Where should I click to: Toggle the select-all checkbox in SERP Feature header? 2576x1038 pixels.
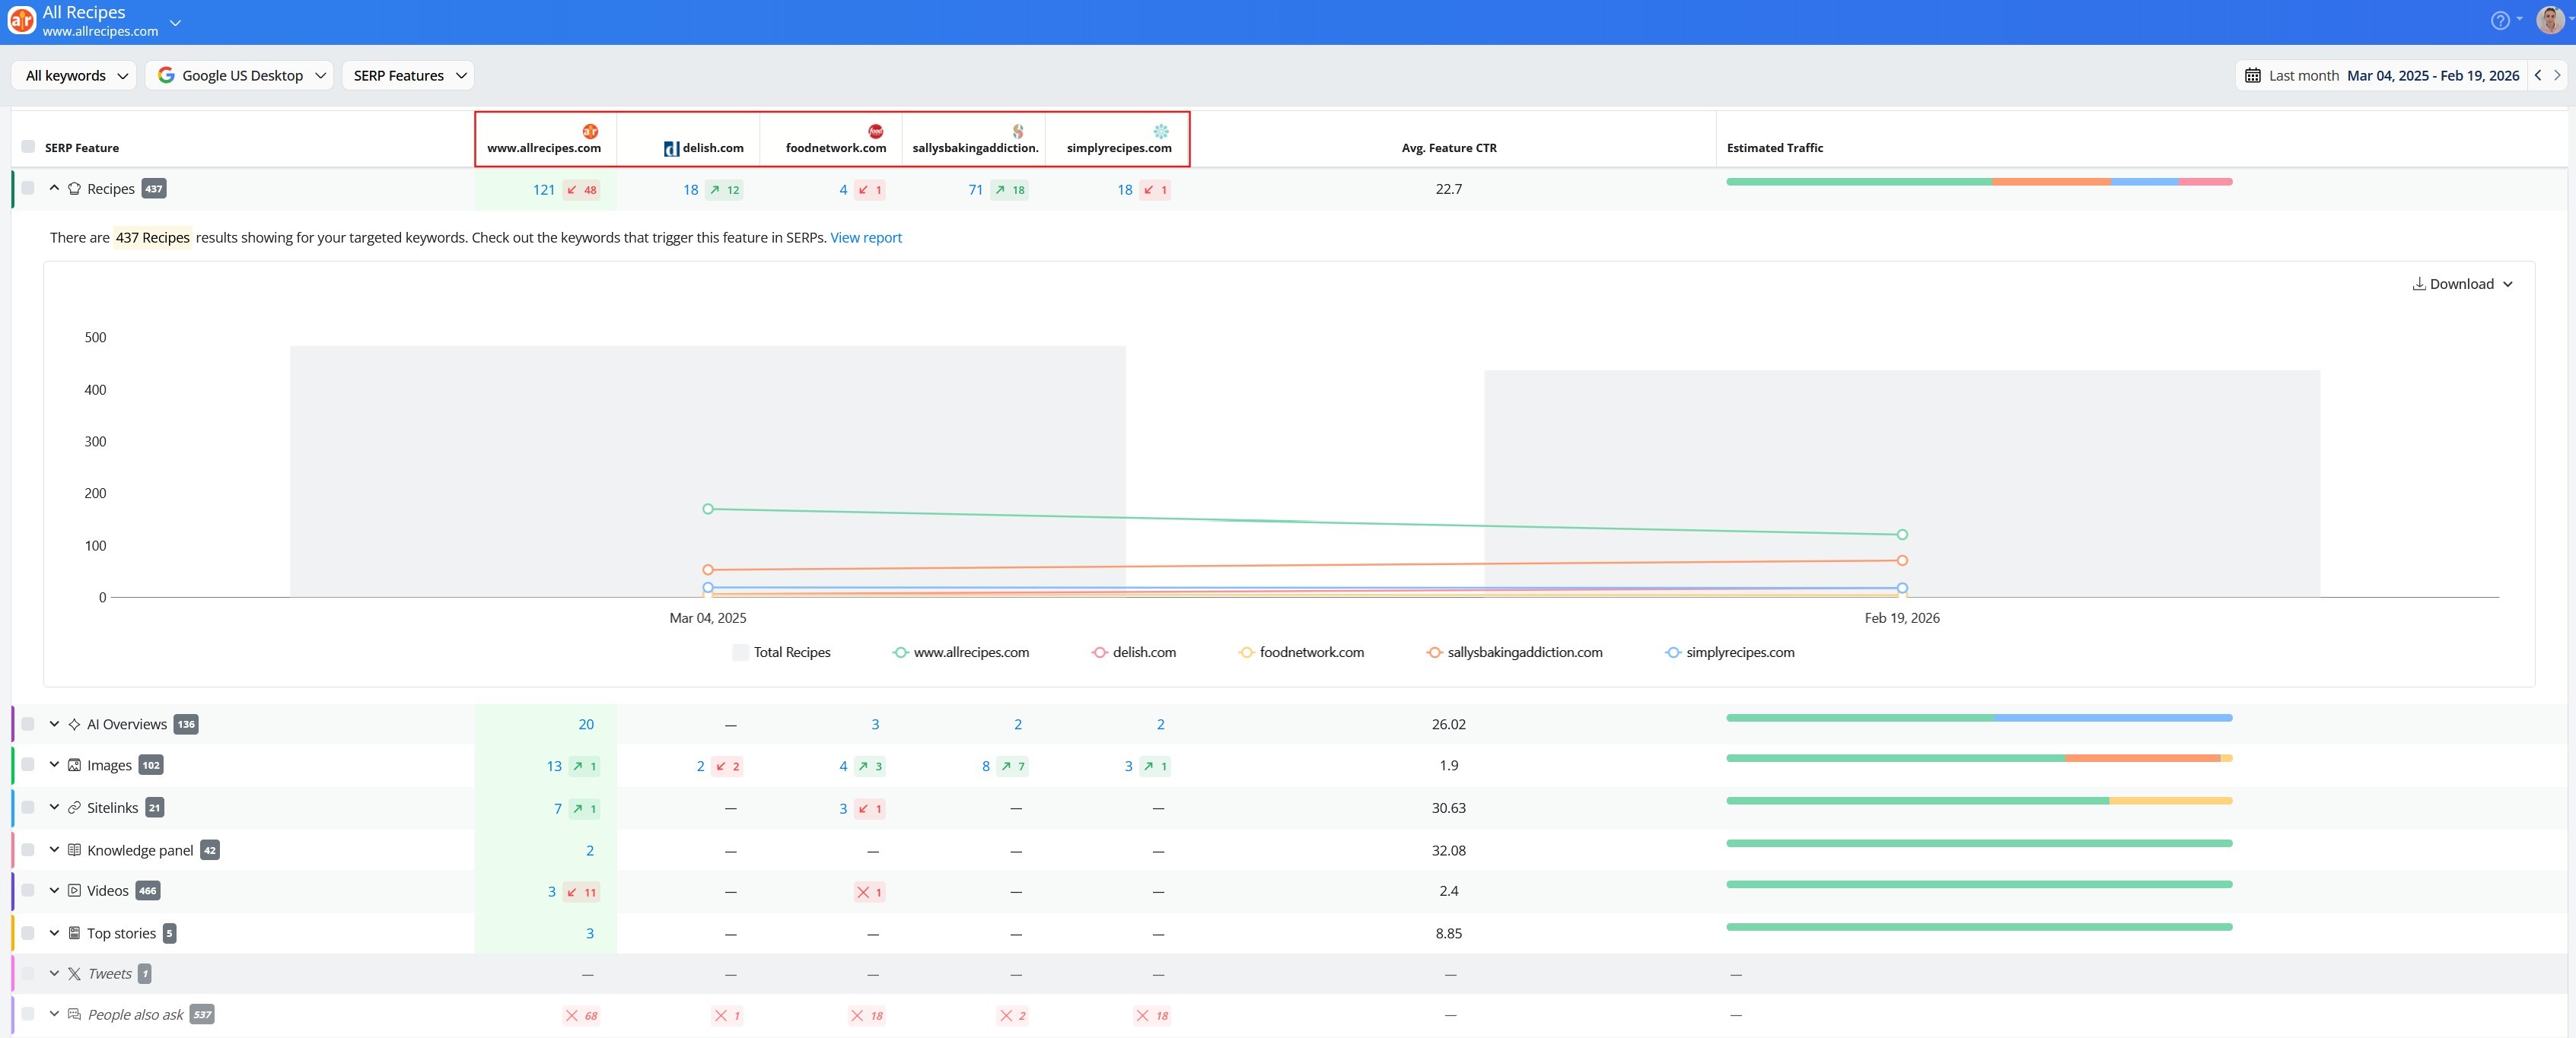tap(28, 147)
